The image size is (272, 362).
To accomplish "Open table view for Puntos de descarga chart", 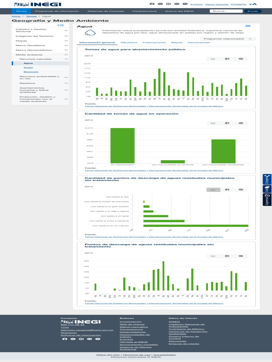I will click(227, 256).
